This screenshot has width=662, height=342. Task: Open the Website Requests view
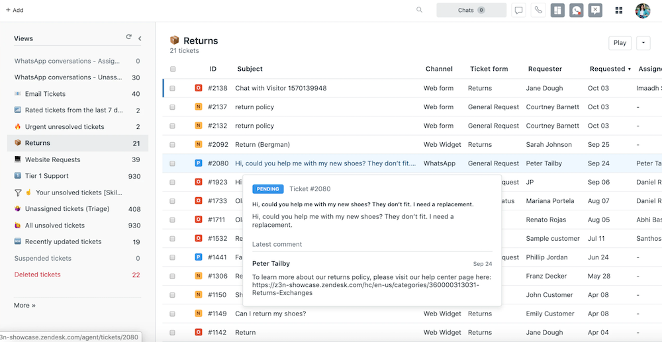77,159
